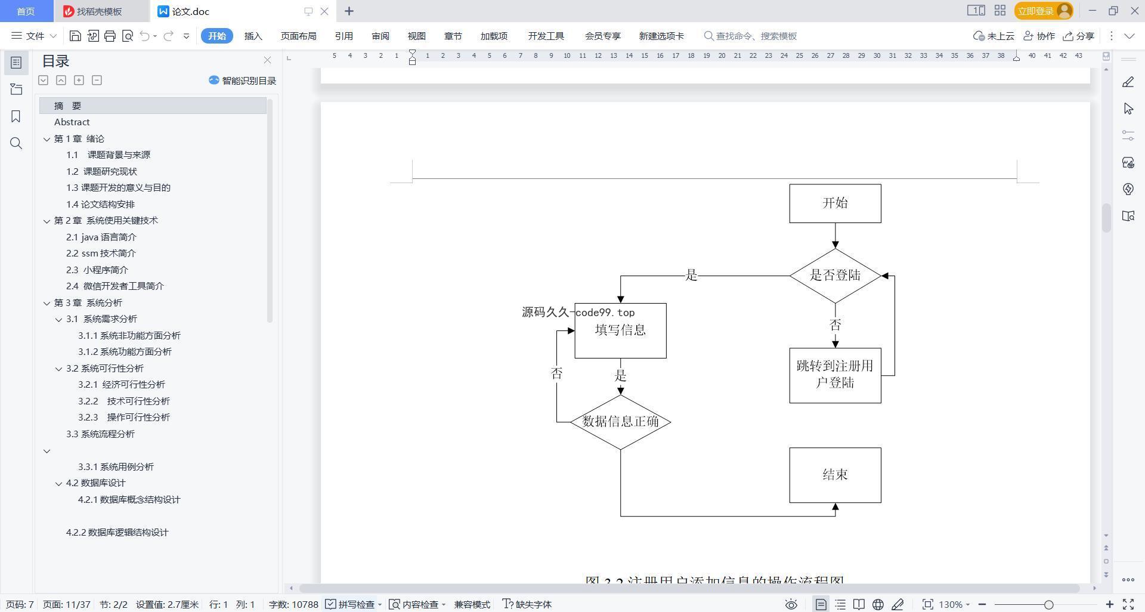The image size is (1145, 612).
Task: Toggle 拼写检查 in status bar
Action: coord(354,604)
